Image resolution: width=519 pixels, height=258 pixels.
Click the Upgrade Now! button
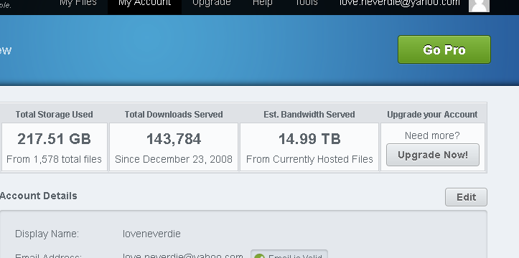click(433, 155)
